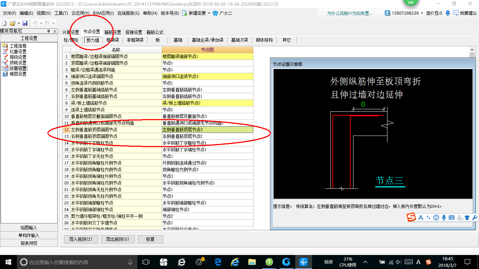Open the 工具(T) menu
The width and height of the screenshot is (479, 269).
[x=61, y=13]
